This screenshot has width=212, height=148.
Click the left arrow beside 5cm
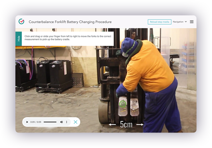112,124
